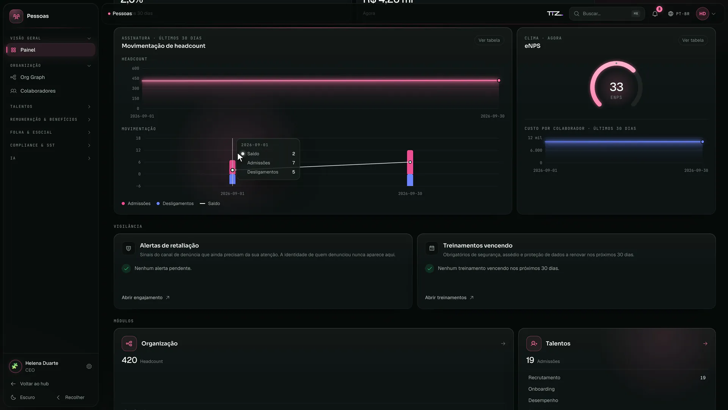Image resolution: width=728 pixels, height=410 pixels.
Task: Toggle the Admissões legend series
Action: tap(136, 203)
